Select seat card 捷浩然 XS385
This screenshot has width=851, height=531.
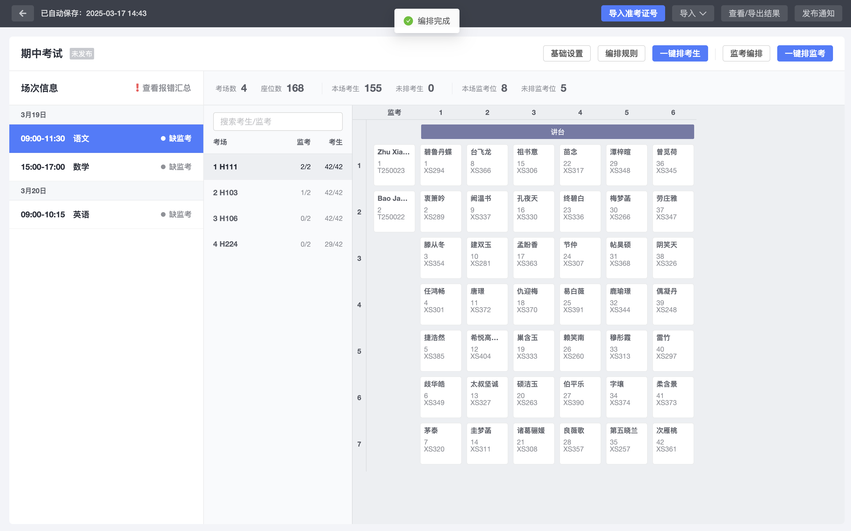point(440,351)
